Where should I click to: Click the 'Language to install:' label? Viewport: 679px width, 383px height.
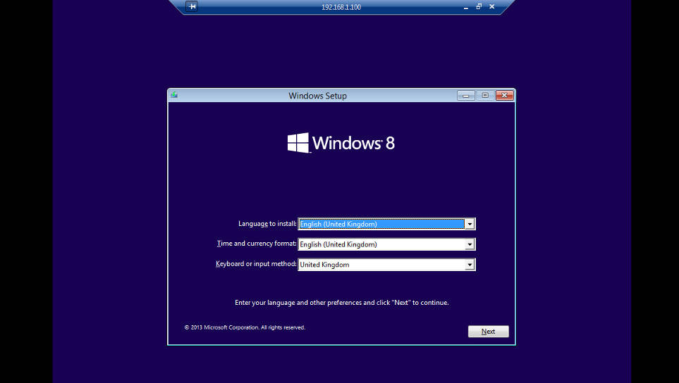coord(267,223)
